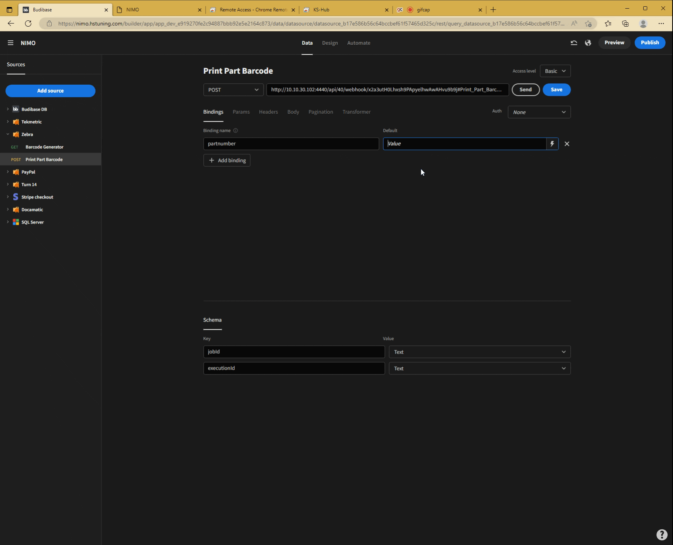Click the undo history icon
Viewport: 673px width, 545px height.
pyautogui.click(x=573, y=43)
